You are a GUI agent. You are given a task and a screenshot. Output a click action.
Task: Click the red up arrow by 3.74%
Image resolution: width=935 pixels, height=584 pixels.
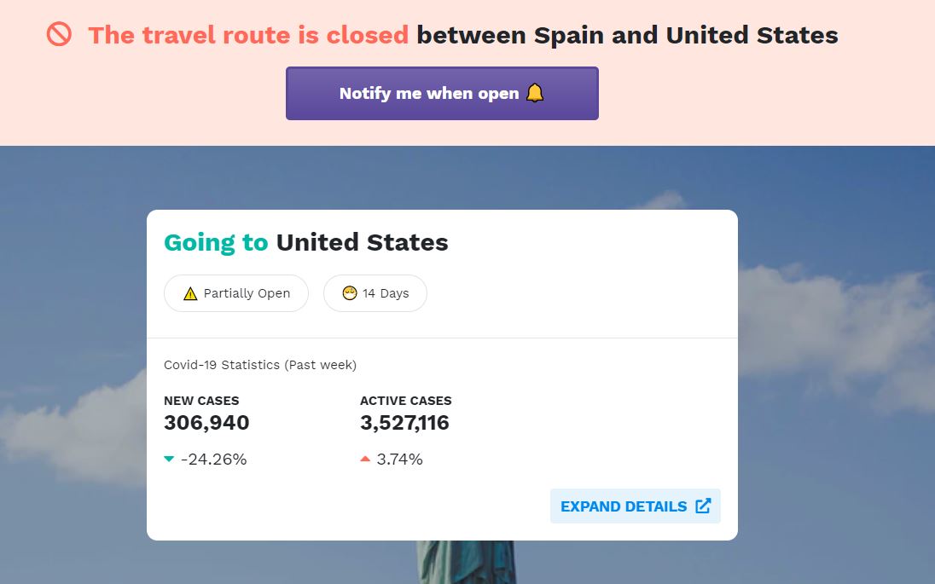click(365, 459)
